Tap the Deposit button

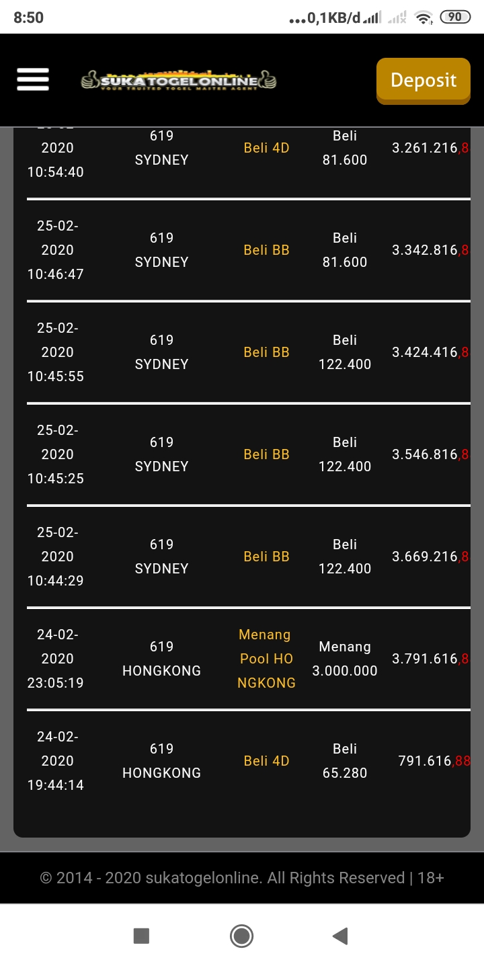pos(423,81)
